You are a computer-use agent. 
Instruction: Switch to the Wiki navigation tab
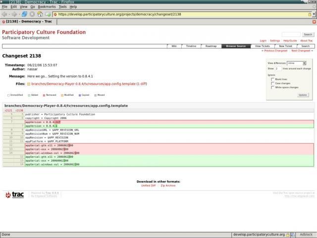tap(174, 46)
